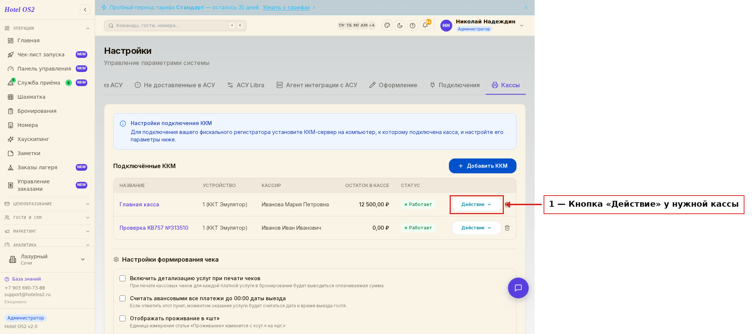Click cashier Иванов Иван Иванович
The width and height of the screenshot is (753, 334).
tap(291, 228)
